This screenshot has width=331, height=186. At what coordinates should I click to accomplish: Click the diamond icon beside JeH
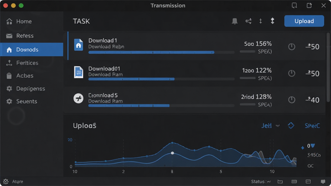point(291,126)
